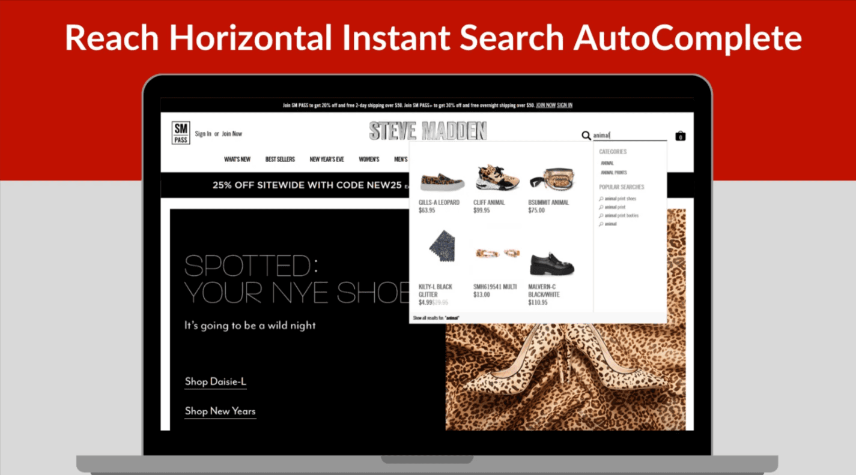This screenshot has width=856, height=475.
Task: Click JOIN NOW in the top banner
Action: [x=545, y=105]
